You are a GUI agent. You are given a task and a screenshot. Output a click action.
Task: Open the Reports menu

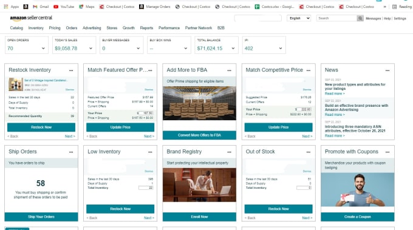pyautogui.click(x=146, y=28)
